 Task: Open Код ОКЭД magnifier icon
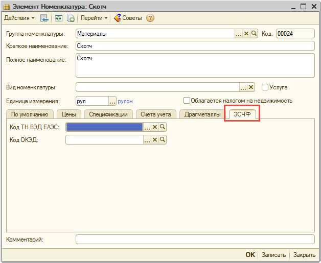(x=163, y=140)
